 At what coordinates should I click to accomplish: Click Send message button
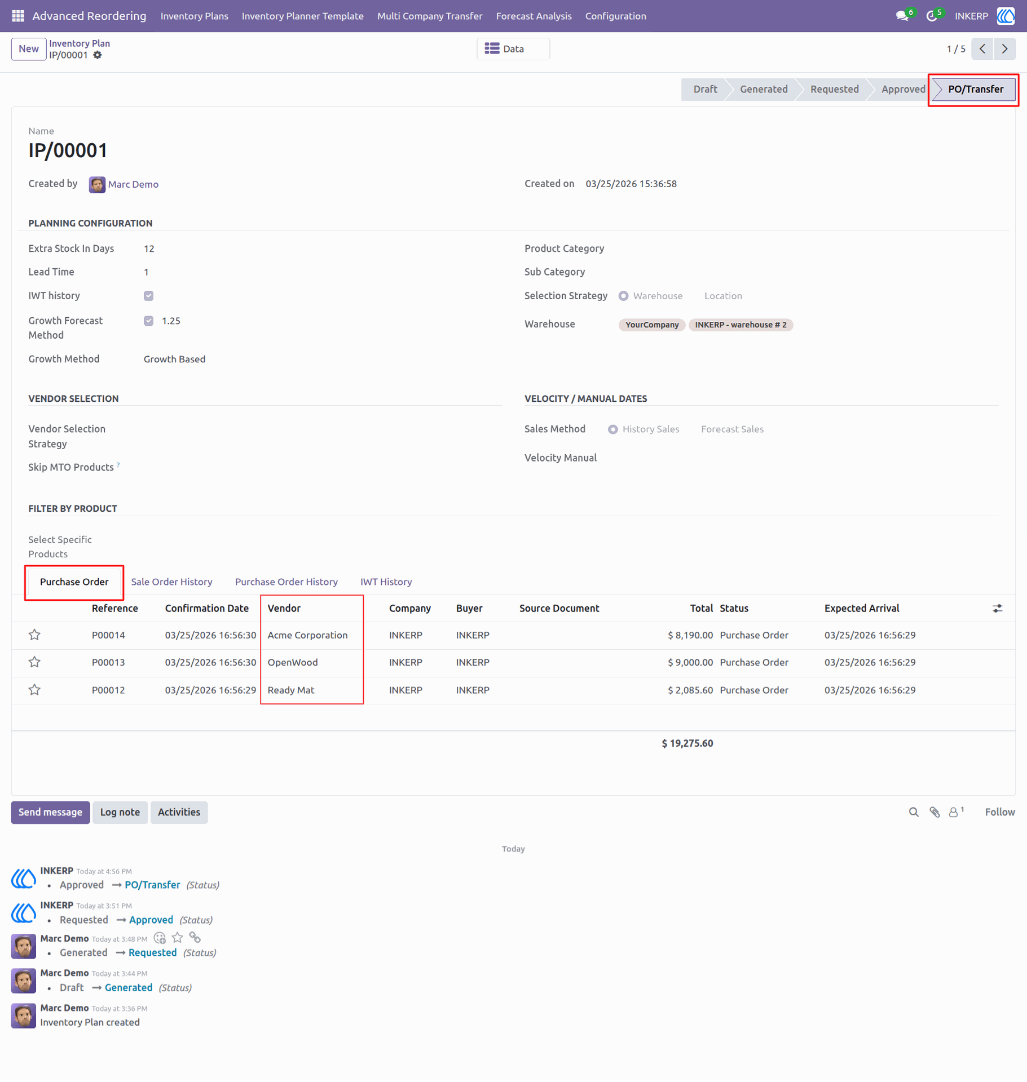(50, 813)
